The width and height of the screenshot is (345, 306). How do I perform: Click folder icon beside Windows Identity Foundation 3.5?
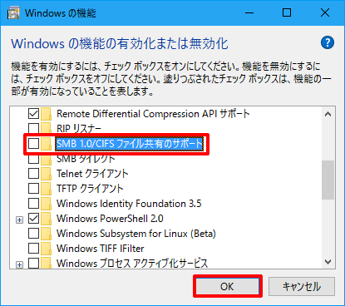coord(46,204)
